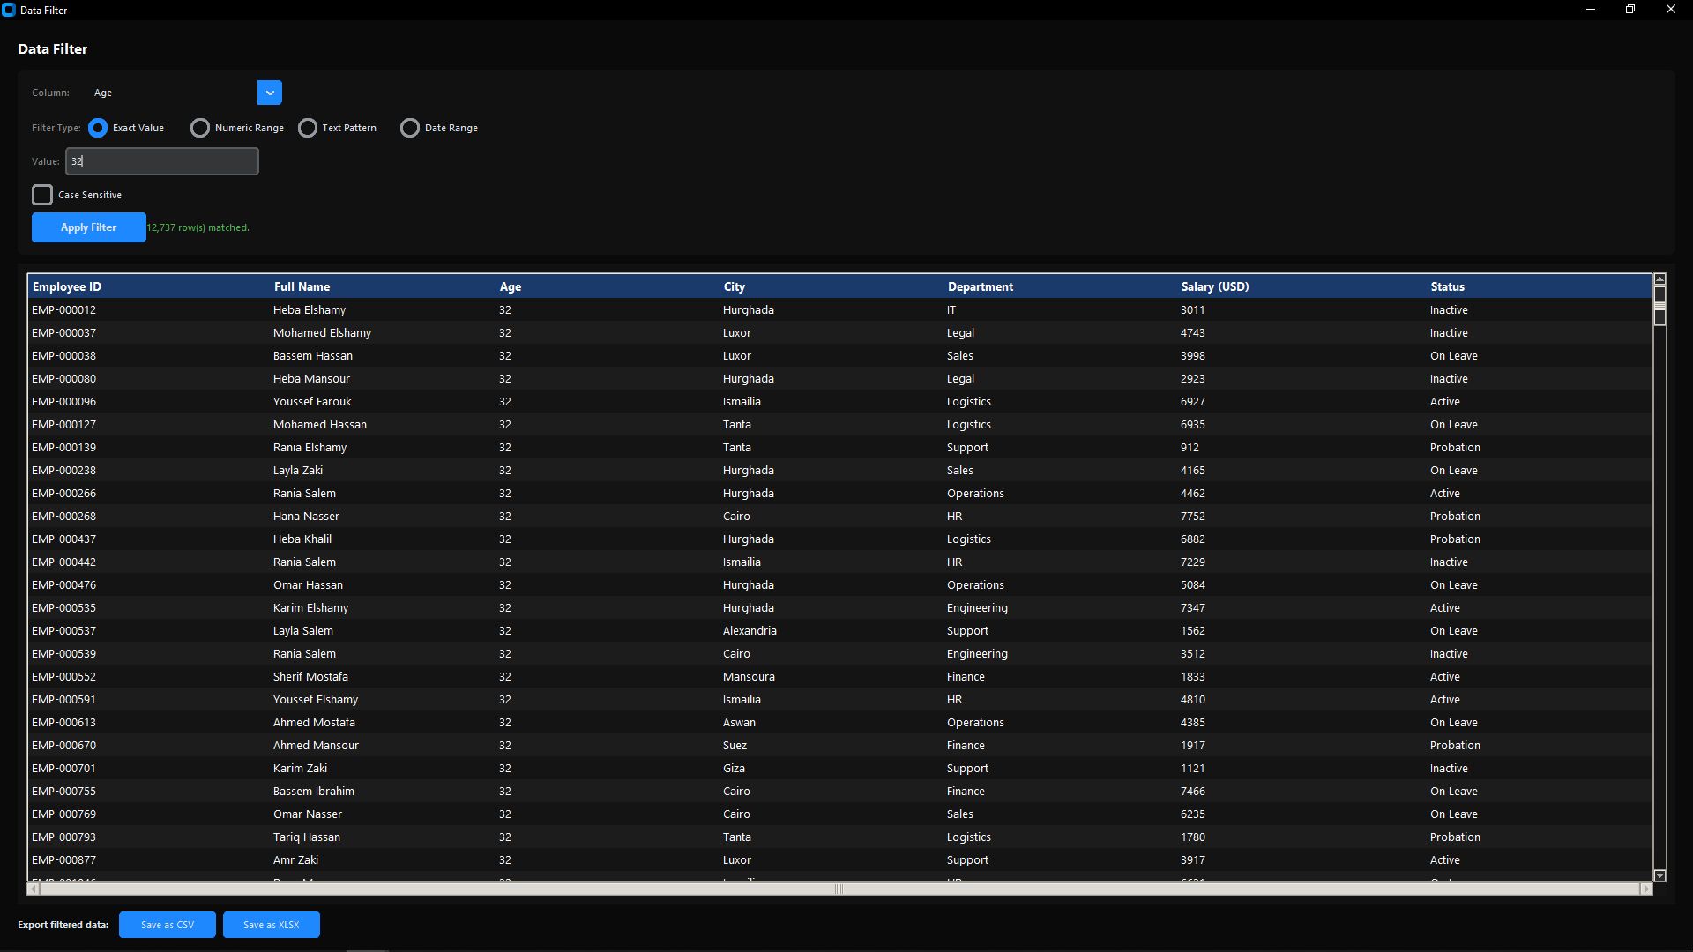This screenshot has width=1693, height=952.
Task: Restore the window using the restore icon
Action: (x=1630, y=10)
